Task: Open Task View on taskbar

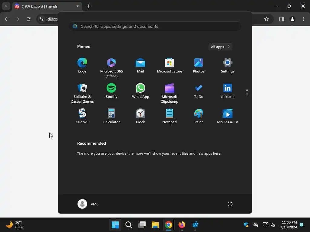Action: pyautogui.click(x=142, y=225)
